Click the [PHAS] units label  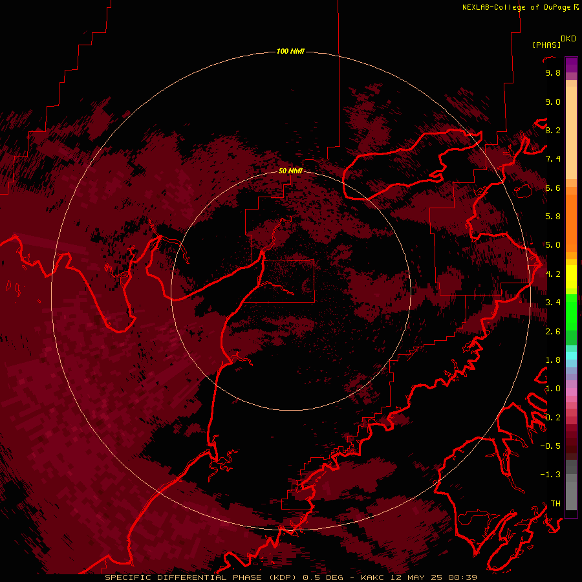pos(546,45)
